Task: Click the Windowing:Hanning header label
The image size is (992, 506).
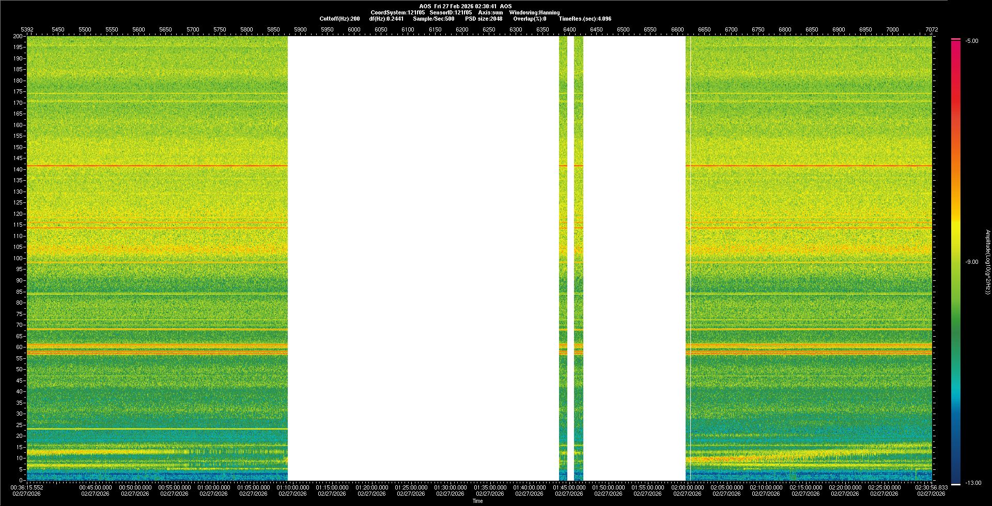Action: pos(534,12)
